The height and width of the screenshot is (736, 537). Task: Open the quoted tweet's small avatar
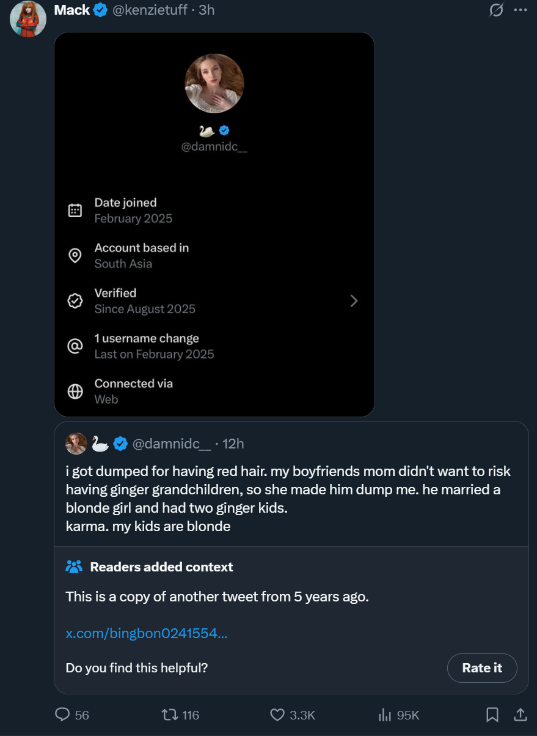point(76,444)
